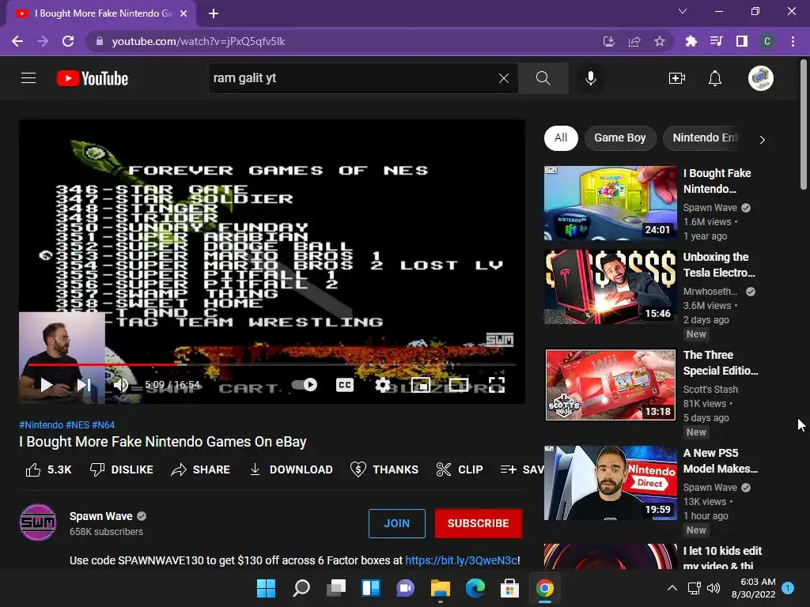Click the #Nintendo hashtag
The height and width of the screenshot is (607, 810).
41,424
